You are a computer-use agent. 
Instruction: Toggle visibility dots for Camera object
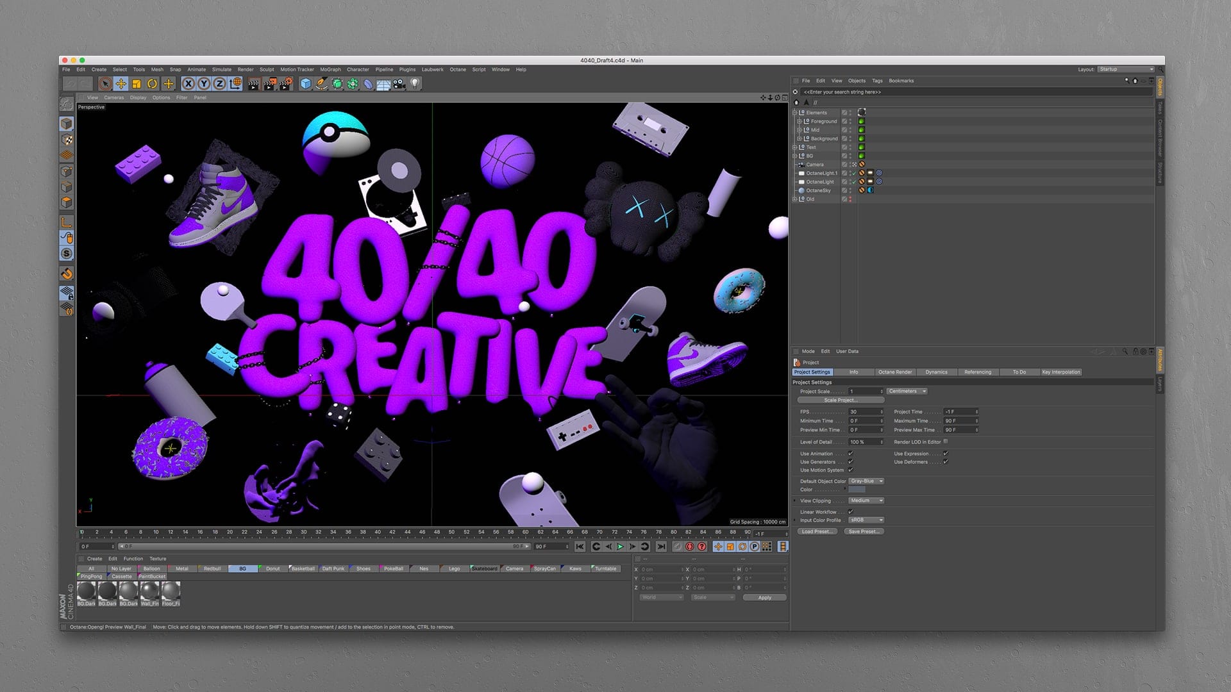pyautogui.click(x=851, y=165)
